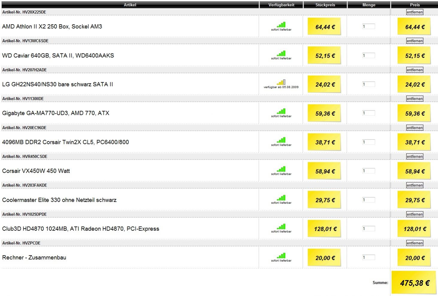This screenshot has width=438, height=296.
Task: Click the Summe: label
Action: coord(380,283)
